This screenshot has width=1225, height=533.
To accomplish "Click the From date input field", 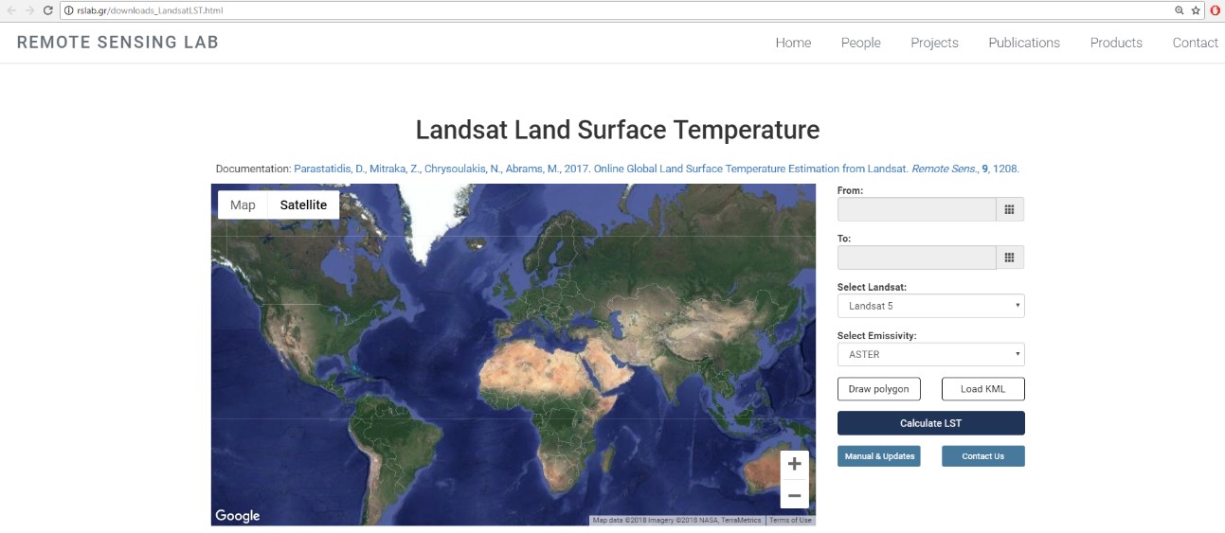I will pyautogui.click(x=917, y=209).
